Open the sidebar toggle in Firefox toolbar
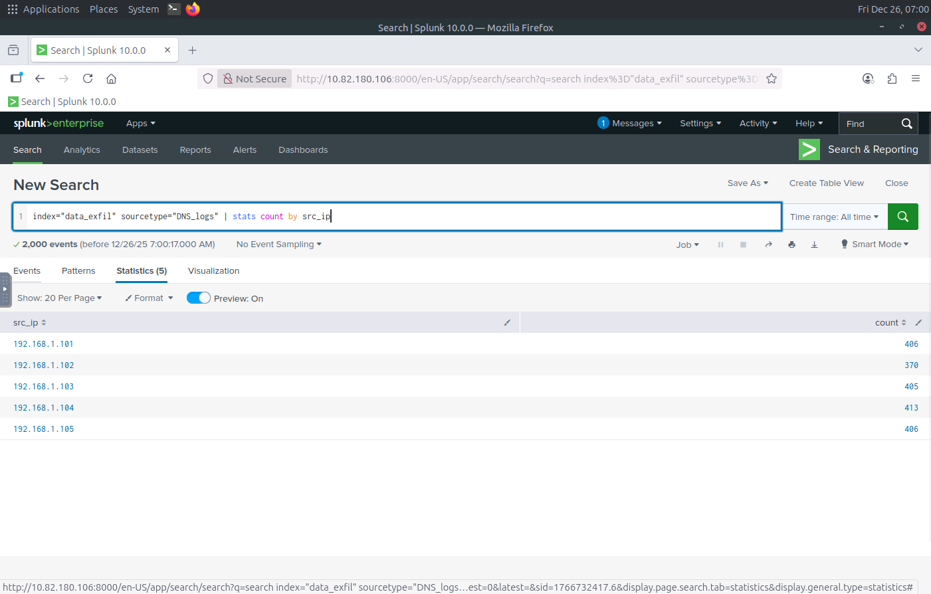This screenshot has height=594, width=931. tap(17, 78)
